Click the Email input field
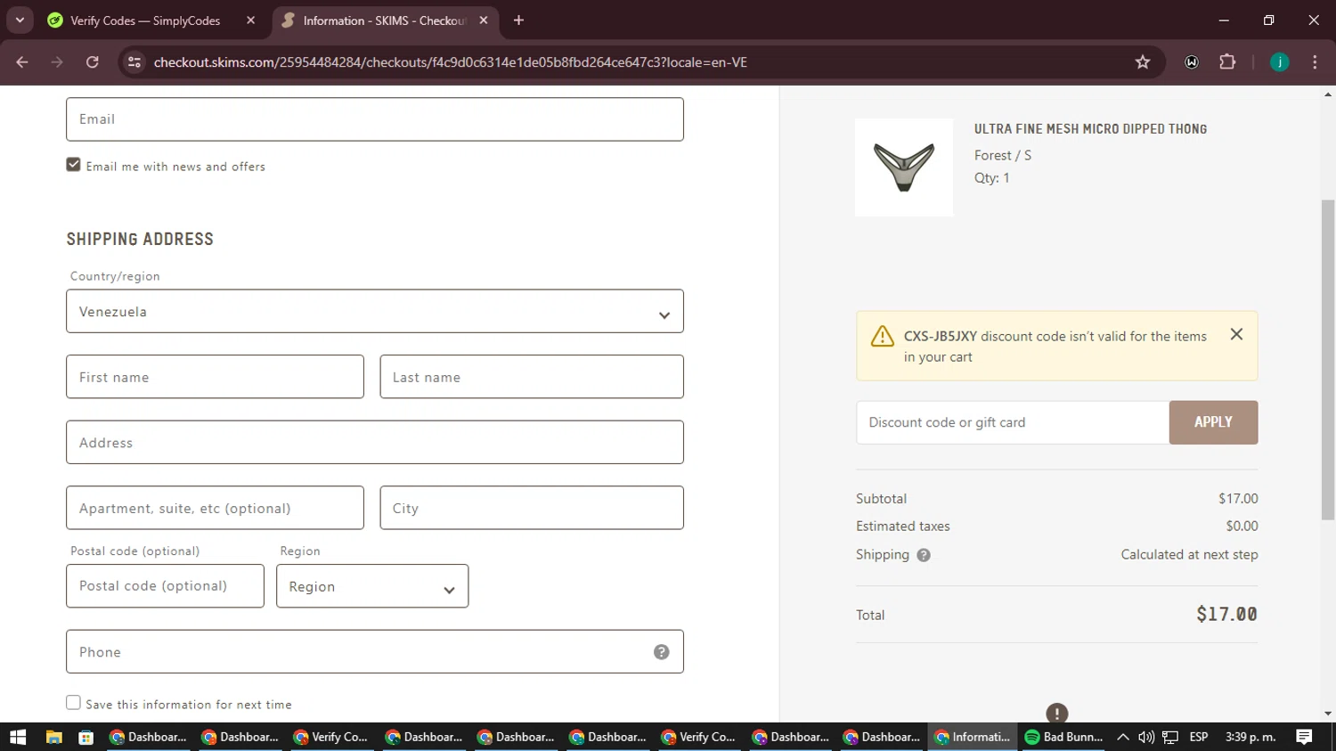 coord(375,119)
